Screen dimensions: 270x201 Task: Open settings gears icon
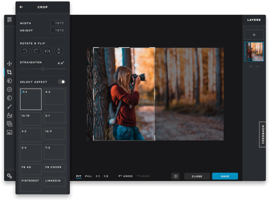click(9, 176)
